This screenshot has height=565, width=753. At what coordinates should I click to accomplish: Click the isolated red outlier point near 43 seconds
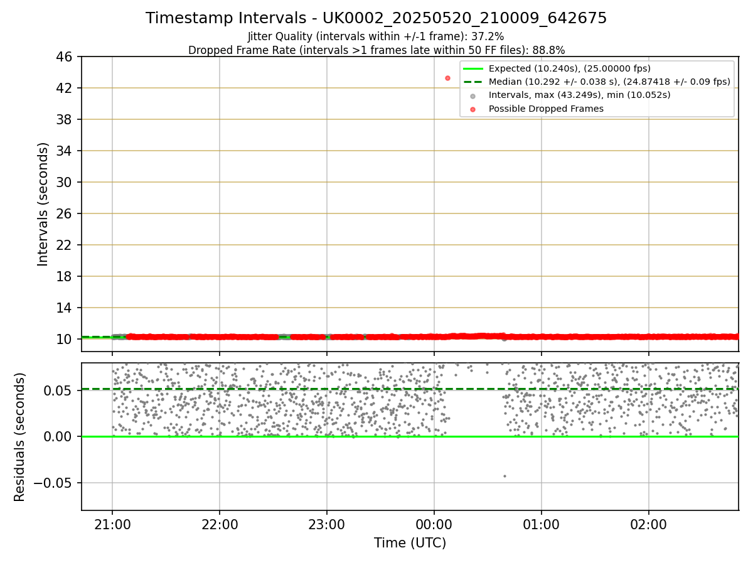click(447, 78)
